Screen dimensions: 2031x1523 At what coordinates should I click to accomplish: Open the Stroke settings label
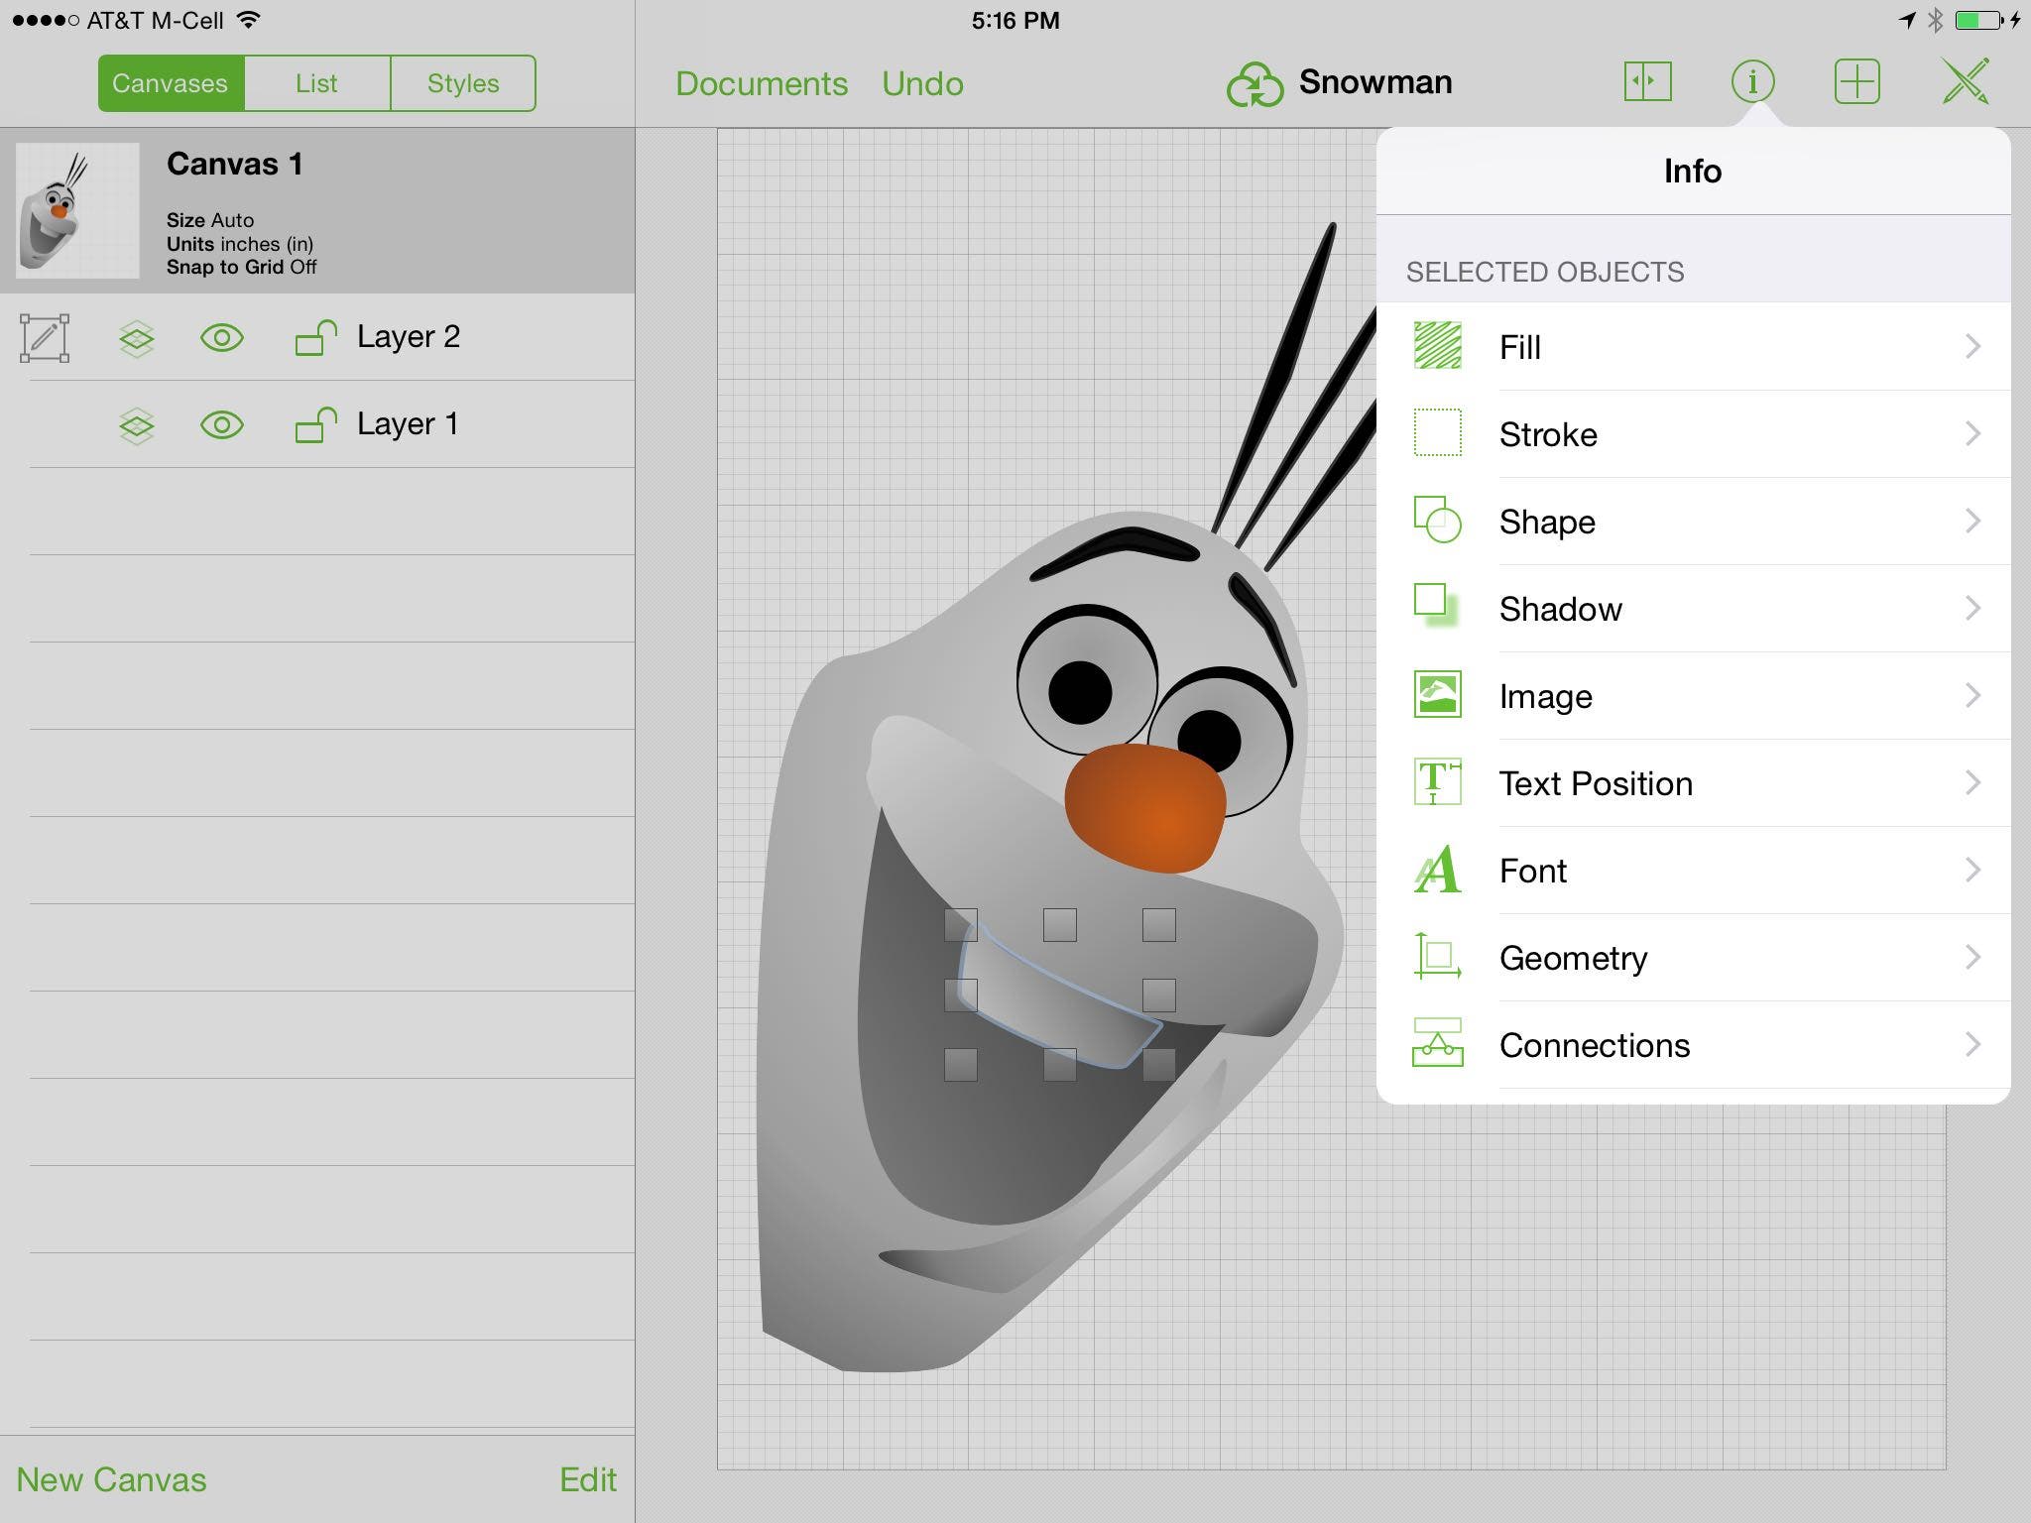coord(1548,434)
